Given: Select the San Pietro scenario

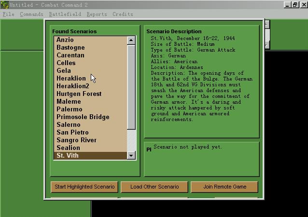Looking at the screenshot, I should point(90,133).
